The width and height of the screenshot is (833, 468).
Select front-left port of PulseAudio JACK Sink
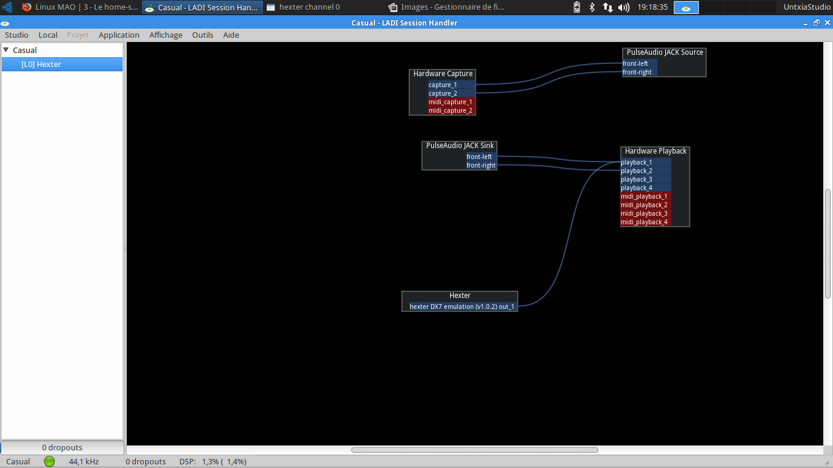(x=481, y=157)
